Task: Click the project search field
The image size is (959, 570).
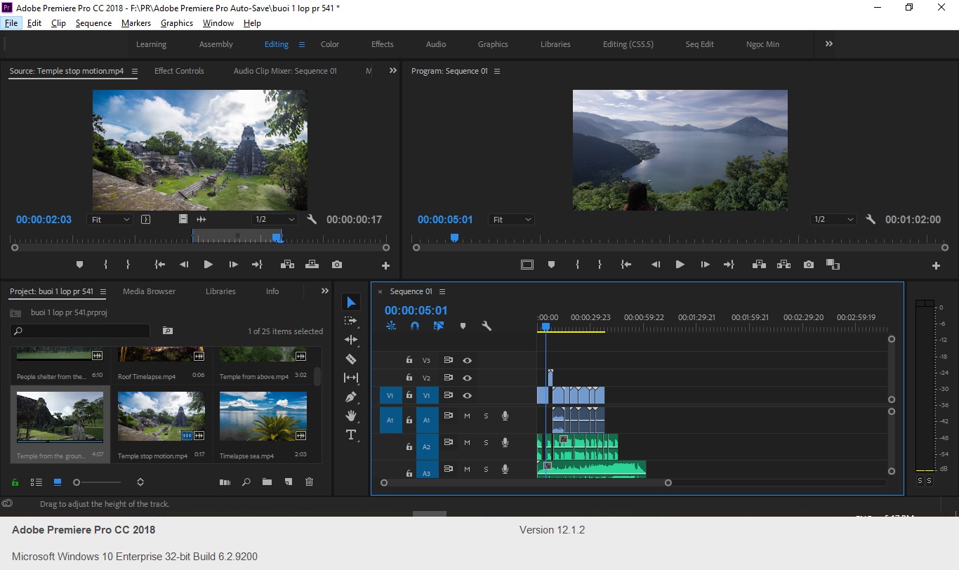Action: click(80, 331)
